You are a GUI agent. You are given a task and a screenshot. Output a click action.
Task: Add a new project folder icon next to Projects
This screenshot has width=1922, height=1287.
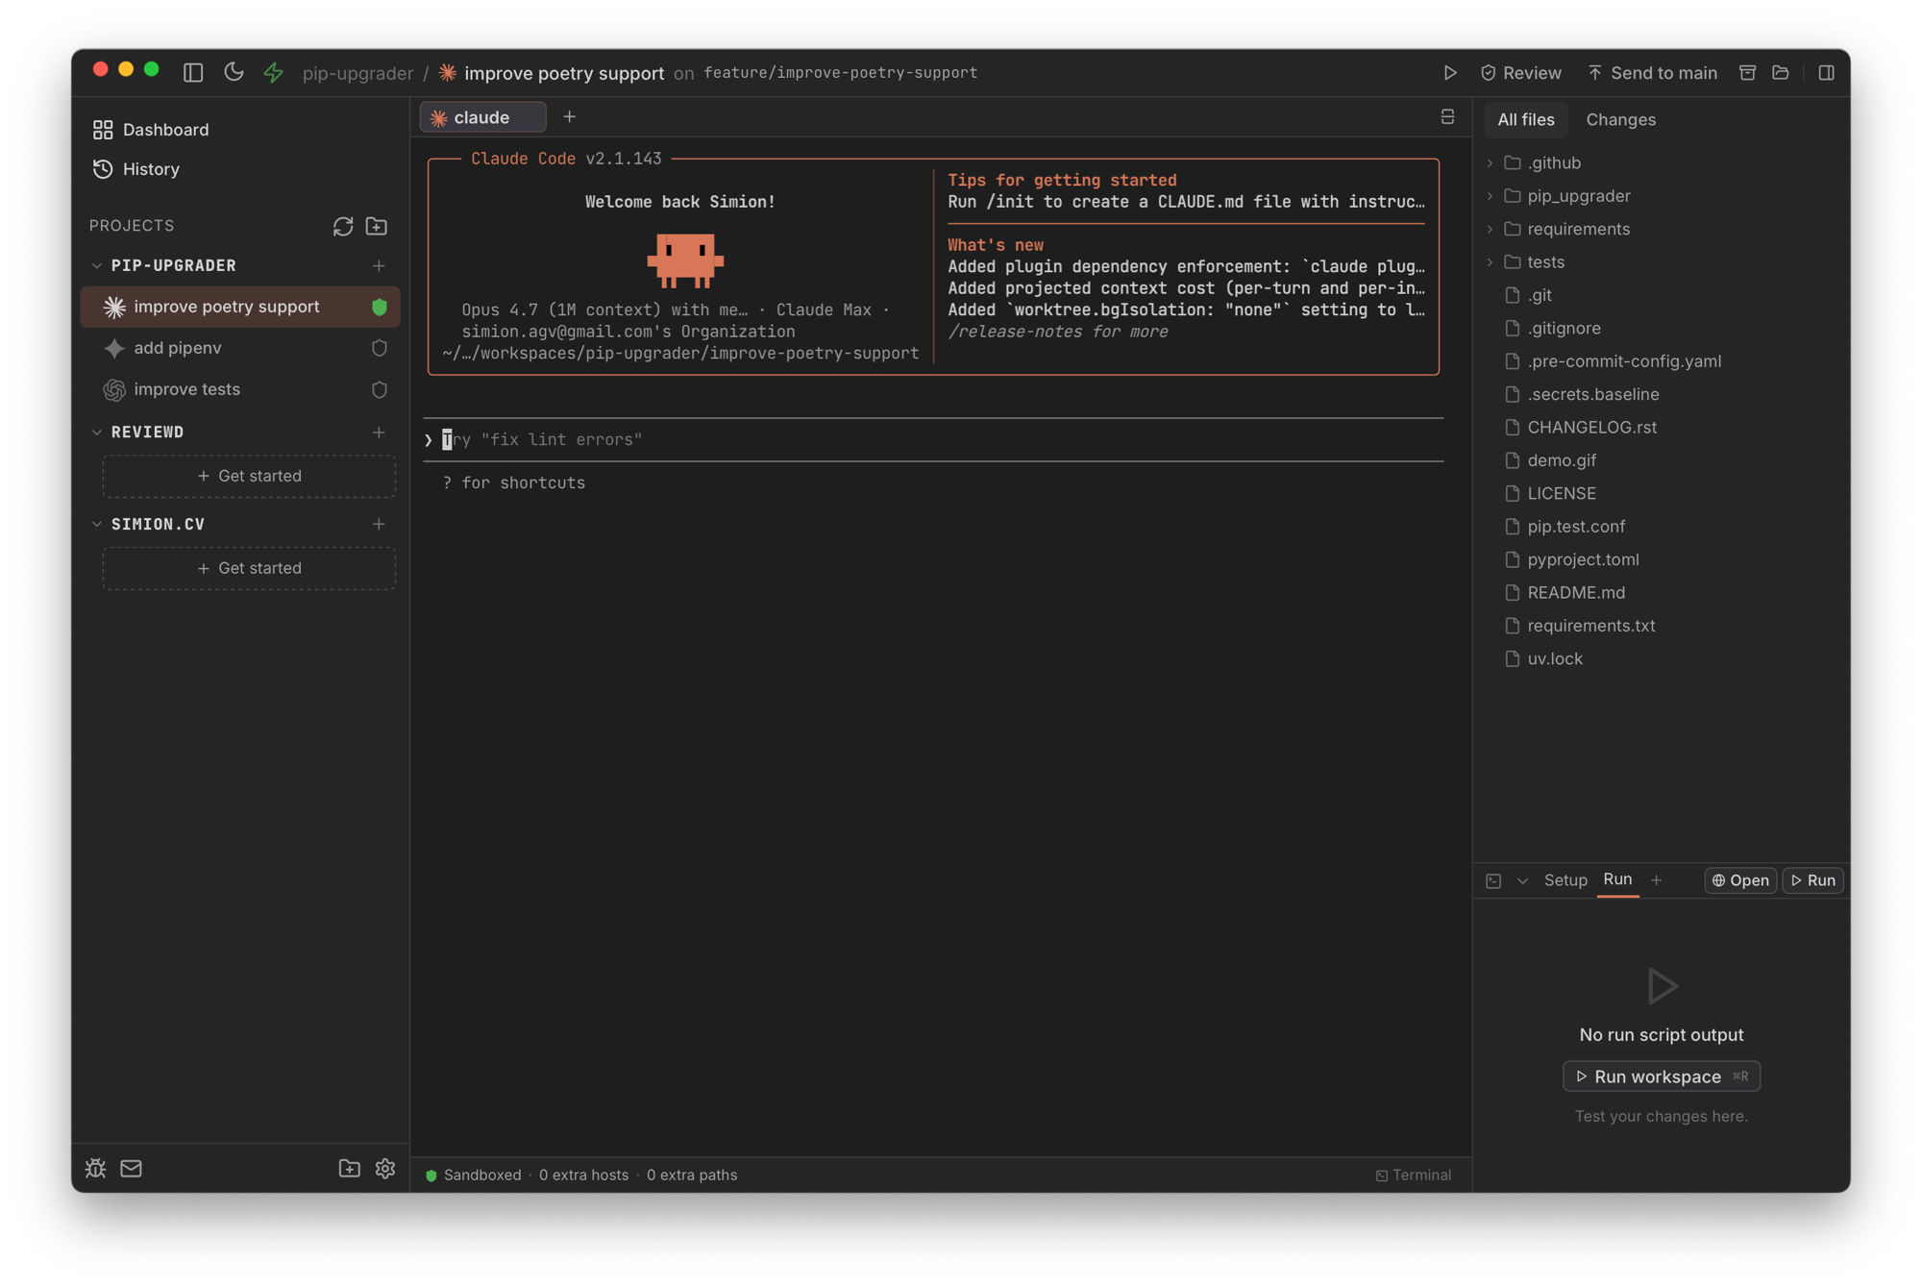[x=377, y=226]
